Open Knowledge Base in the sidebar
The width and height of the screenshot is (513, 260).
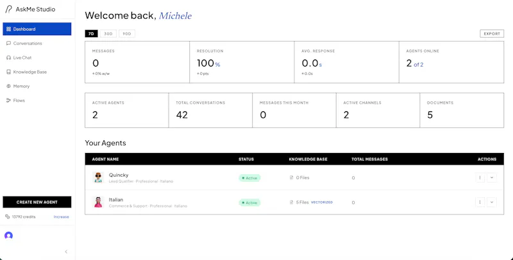tap(37, 72)
